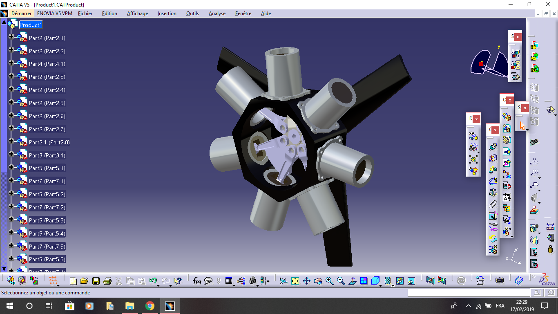
Task: Expand Part2.1 (Part2.8) tree node
Action: click(x=11, y=142)
